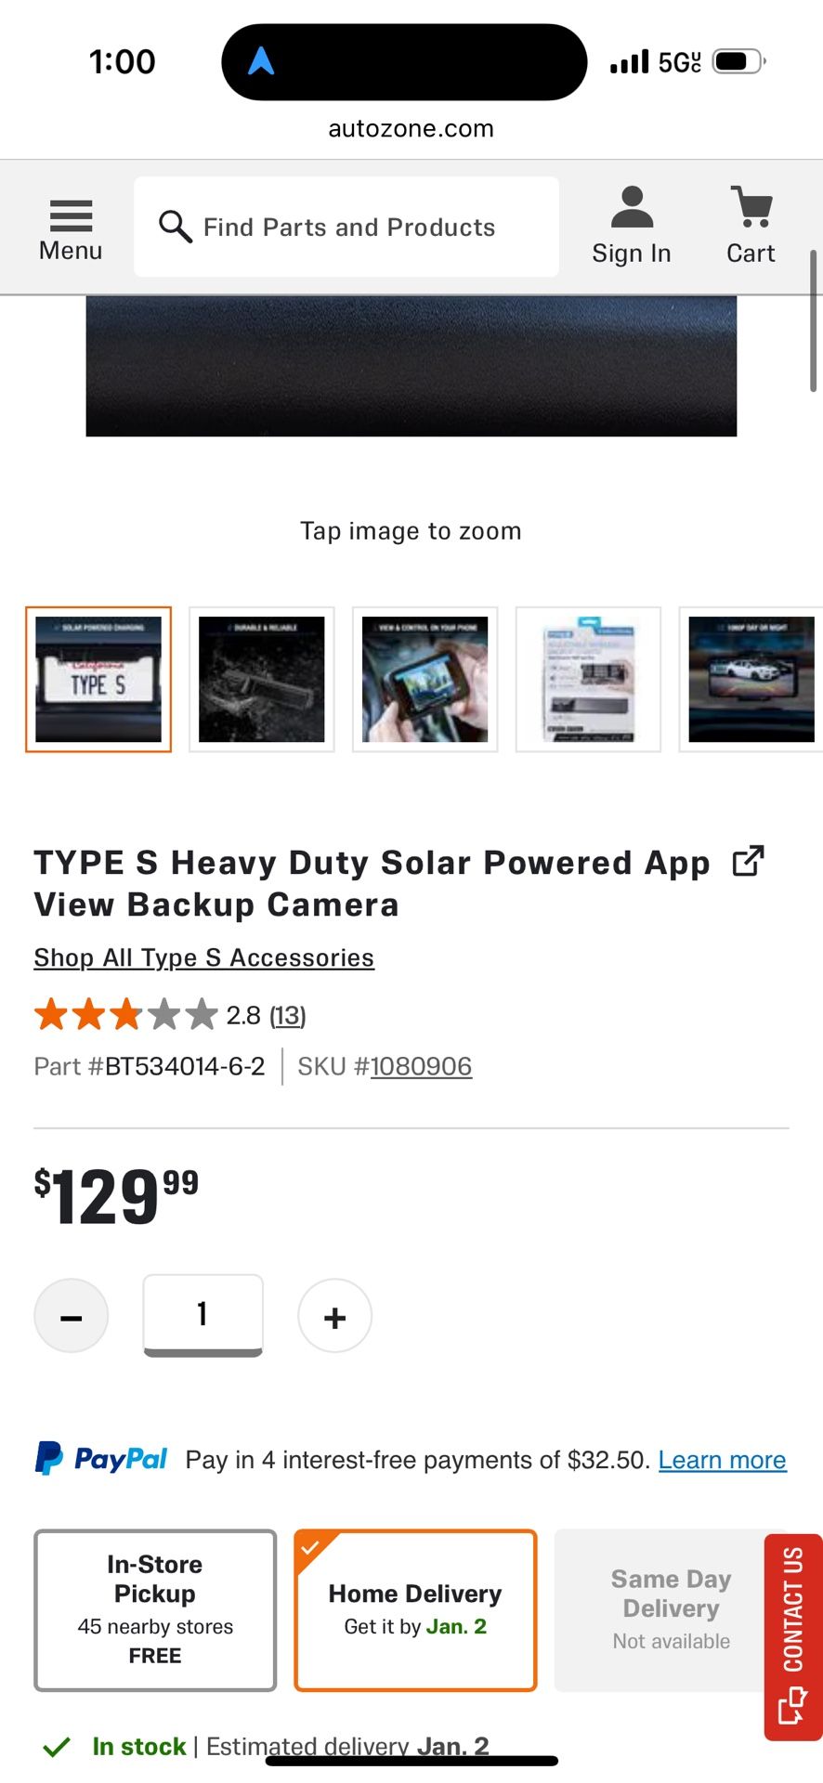Viewport: 823px width, 1783px height.
Task: Select the water splash camera thumbnail
Action: [x=262, y=679]
